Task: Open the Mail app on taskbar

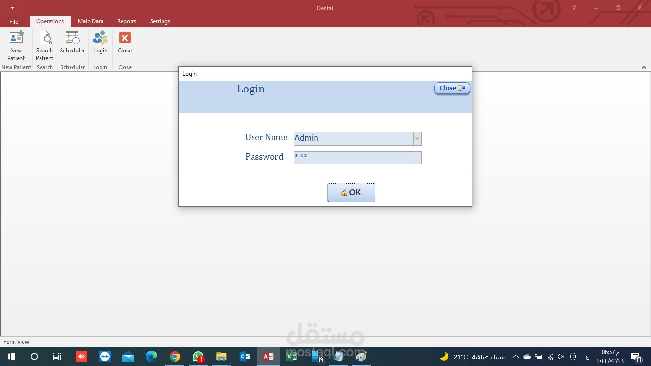Action: (128, 356)
